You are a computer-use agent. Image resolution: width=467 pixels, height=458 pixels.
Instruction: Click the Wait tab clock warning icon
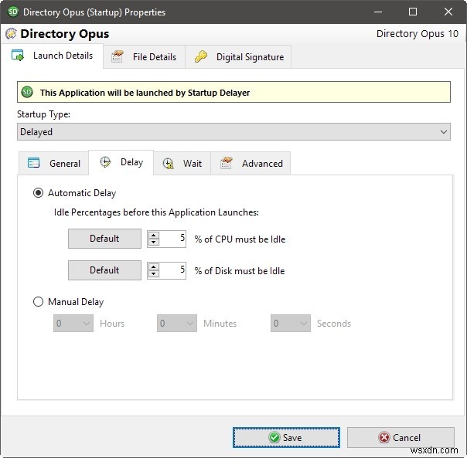[169, 164]
